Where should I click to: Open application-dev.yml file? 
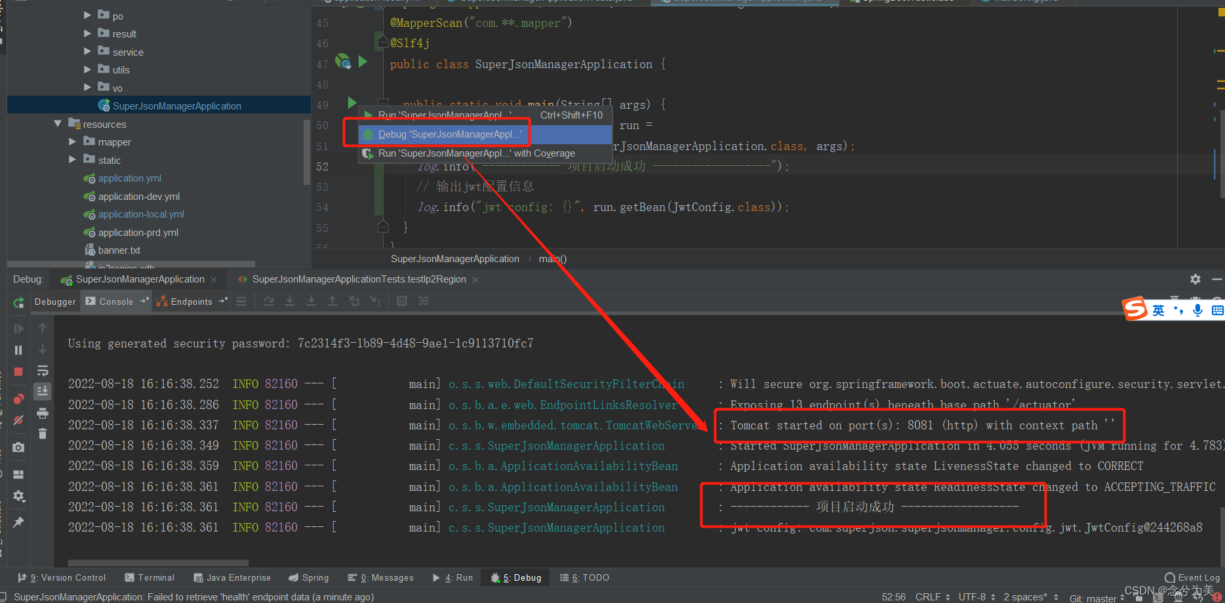tap(138, 197)
